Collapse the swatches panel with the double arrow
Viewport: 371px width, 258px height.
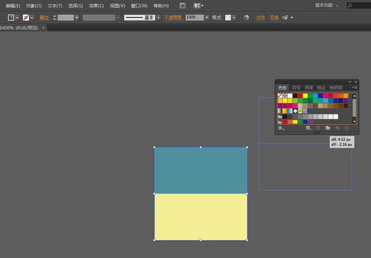[x=350, y=82]
